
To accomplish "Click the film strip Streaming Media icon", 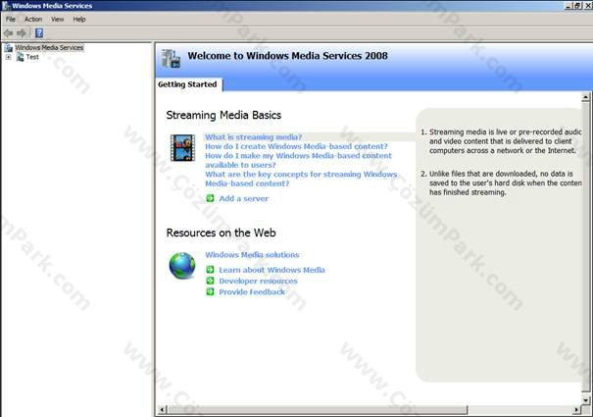I will [182, 148].
